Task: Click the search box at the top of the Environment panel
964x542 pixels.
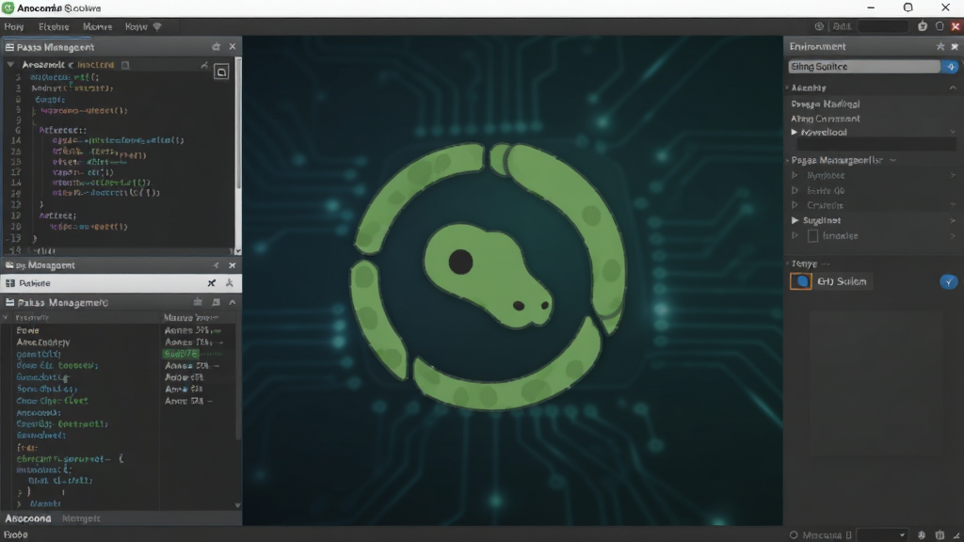Action: pyautogui.click(x=864, y=67)
